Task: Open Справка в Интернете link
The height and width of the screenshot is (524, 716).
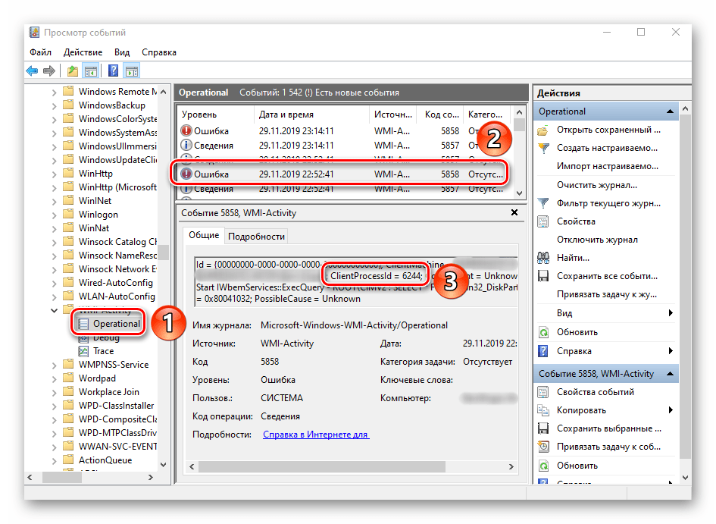Action: click(x=316, y=435)
